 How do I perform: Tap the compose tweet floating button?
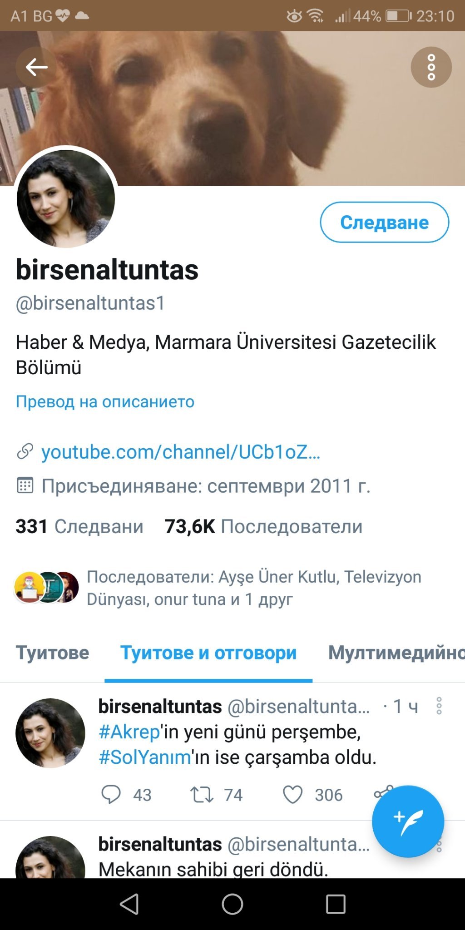[x=407, y=821]
